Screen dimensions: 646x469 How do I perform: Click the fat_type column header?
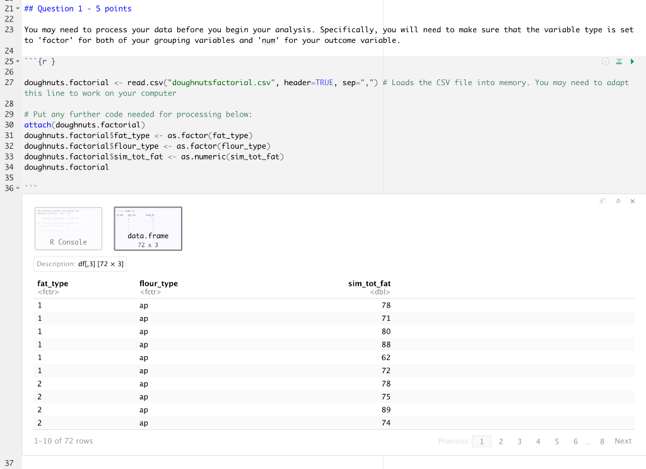coord(53,284)
